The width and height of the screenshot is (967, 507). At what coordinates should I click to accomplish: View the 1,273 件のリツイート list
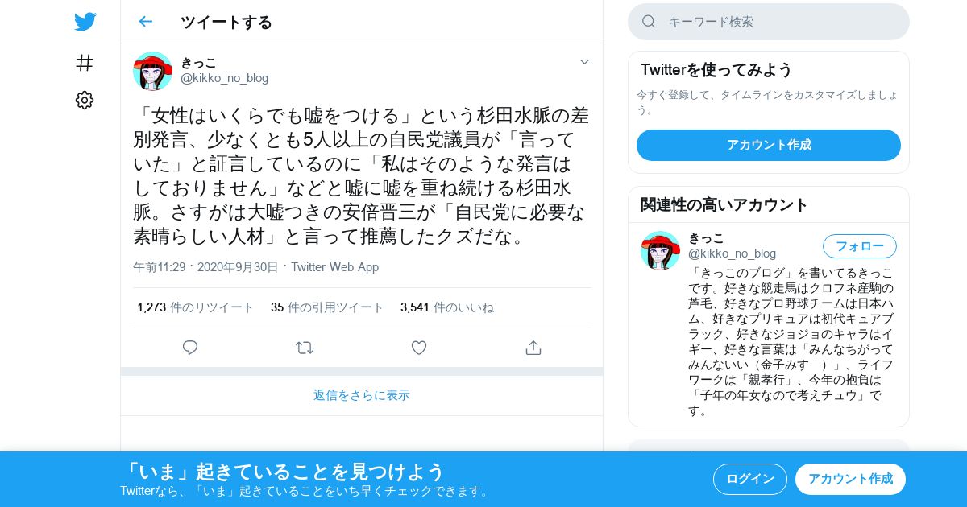(196, 307)
